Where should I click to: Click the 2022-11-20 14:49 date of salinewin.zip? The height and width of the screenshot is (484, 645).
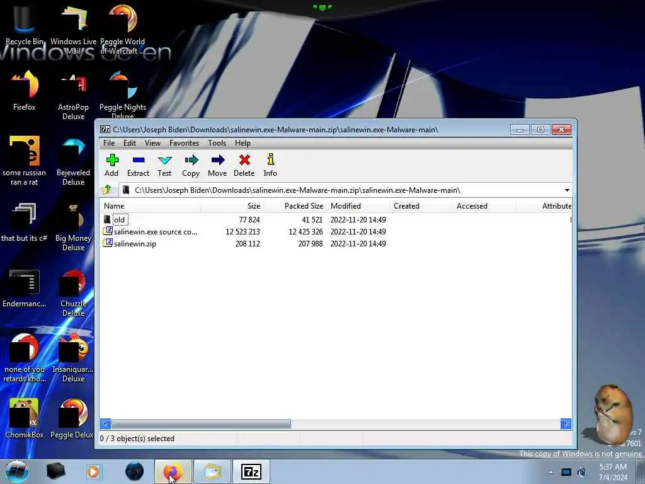point(358,244)
